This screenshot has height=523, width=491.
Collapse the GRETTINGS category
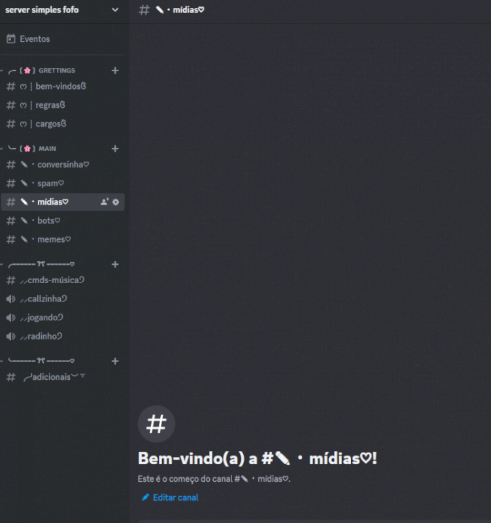click(42, 71)
